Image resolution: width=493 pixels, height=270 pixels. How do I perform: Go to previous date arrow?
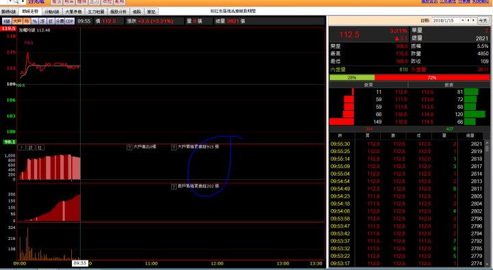pos(468,21)
